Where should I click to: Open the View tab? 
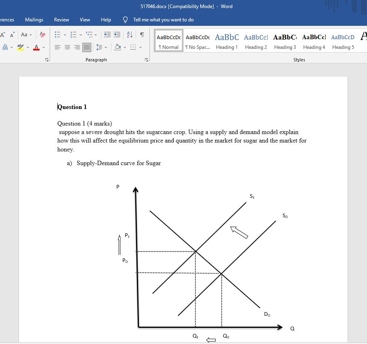point(85,20)
